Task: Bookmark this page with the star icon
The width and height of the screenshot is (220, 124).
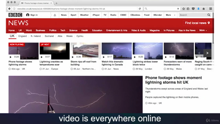Action: [184, 9]
